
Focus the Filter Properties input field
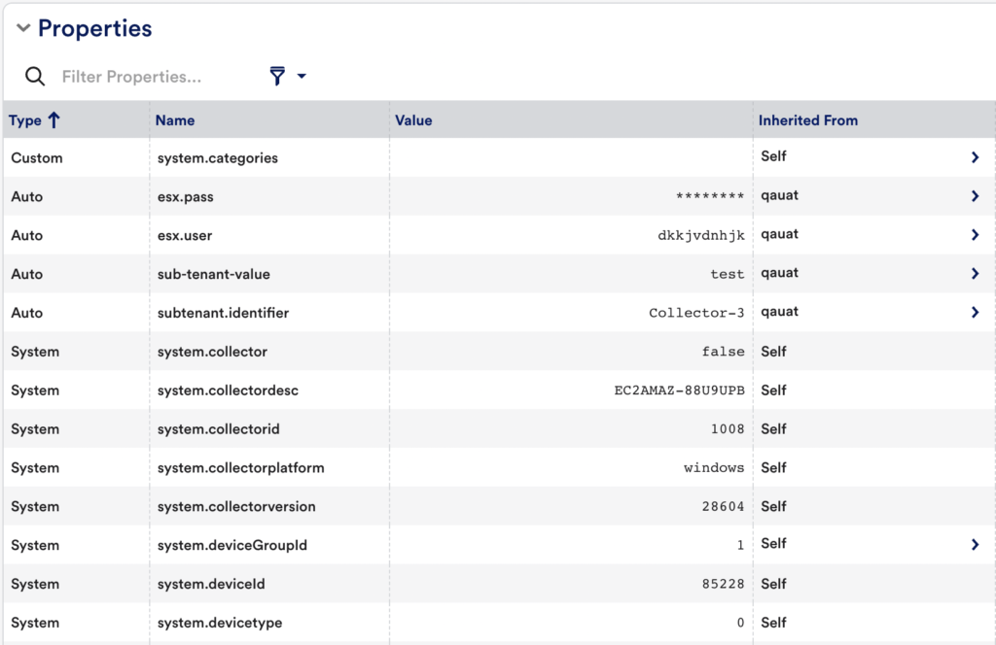131,77
